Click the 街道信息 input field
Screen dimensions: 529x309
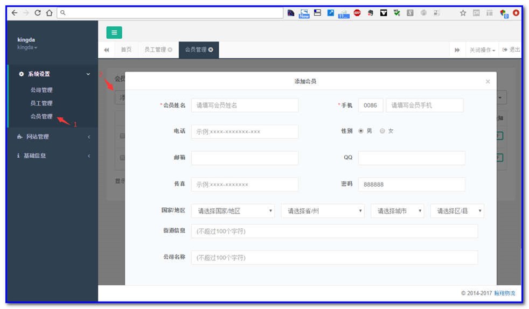335,231
